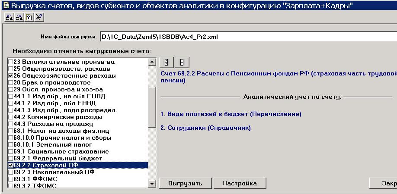Click the Выгрузить button
Image resolution: width=397 pixels, height=194 pixels.
coord(185,183)
